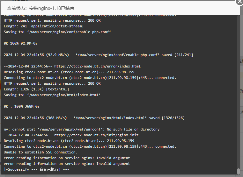This screenshot has height=177, width=243.
Task: Select the 'mv: cannot stat' wafconf error line
Action: tap(82, 129)
